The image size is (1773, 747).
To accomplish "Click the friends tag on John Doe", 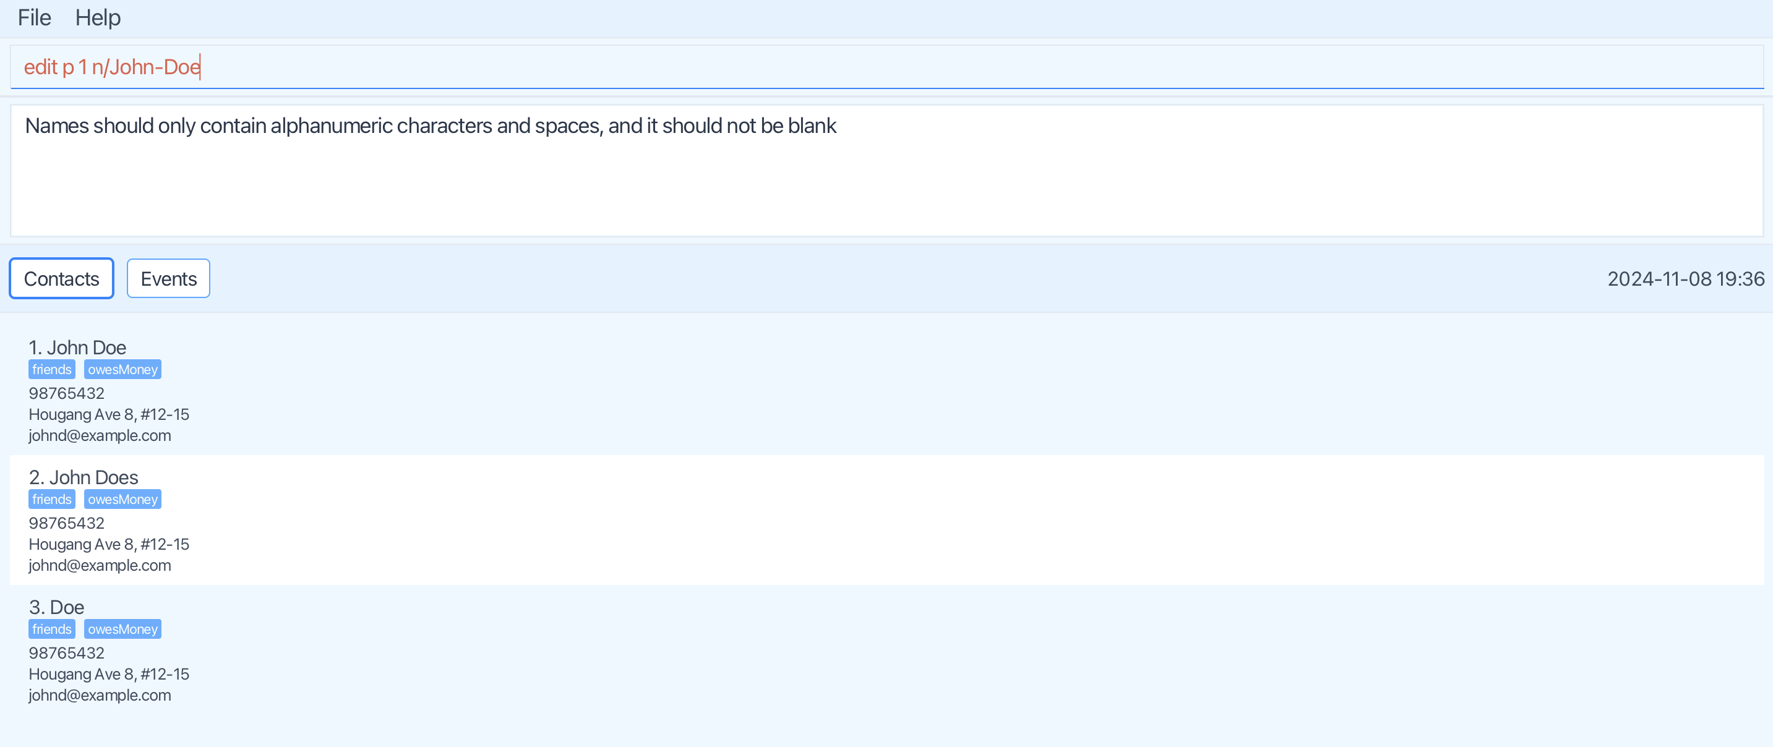I will tap(51, 369).
